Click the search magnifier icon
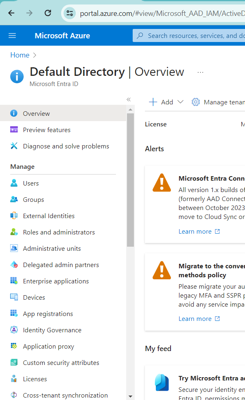Image resolution: width=245 pixels, height=400 pixels. point(140,35)
